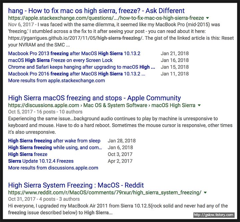The image size is (240, 222).
Task: Click the apple.stackexchange.com green URL text
Action: point(106,18)
